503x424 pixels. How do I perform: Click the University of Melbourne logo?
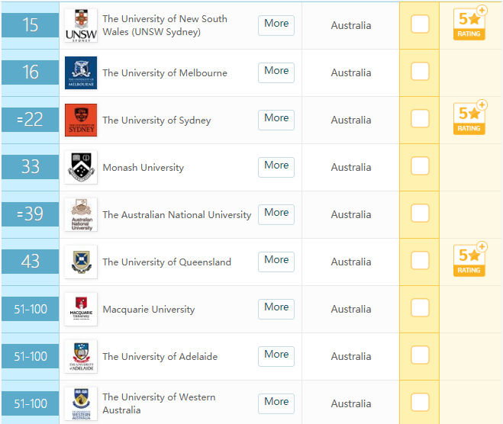(80, 72)
